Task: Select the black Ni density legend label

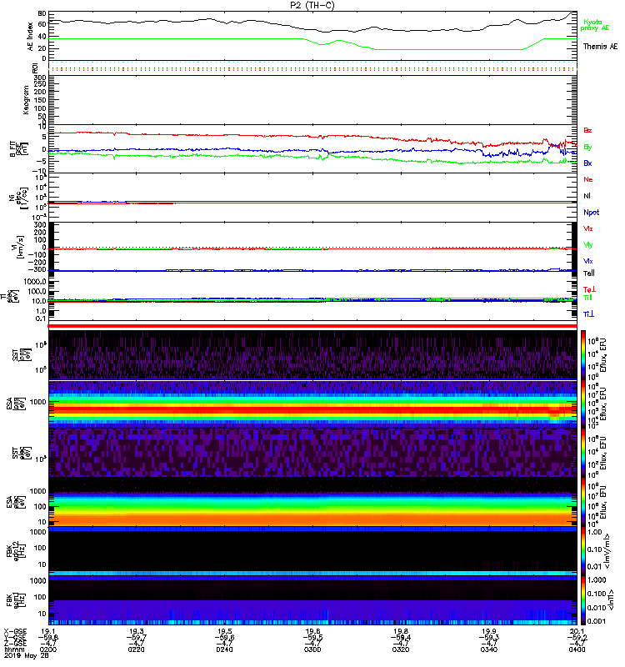Action: click(587, 196)
